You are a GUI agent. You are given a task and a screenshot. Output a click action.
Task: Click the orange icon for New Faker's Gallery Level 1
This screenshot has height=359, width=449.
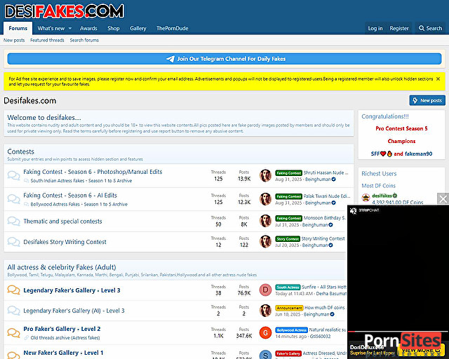[13, 355]
